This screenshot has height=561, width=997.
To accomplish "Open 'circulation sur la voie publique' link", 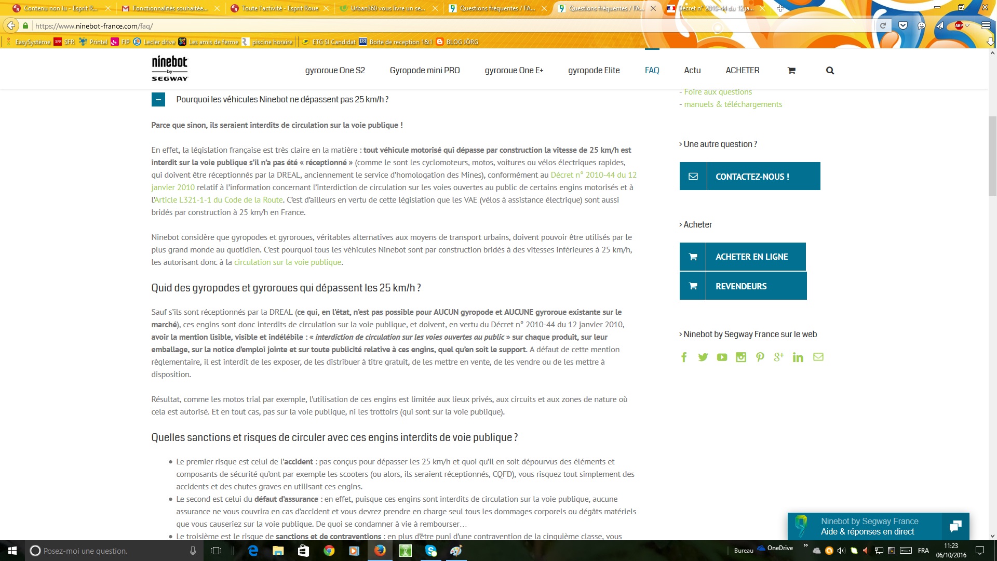I will 288,262.
